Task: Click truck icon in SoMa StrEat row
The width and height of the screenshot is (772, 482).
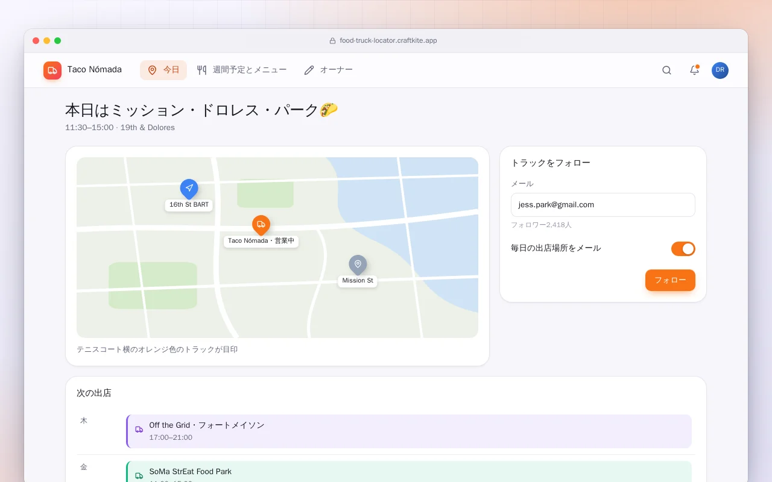Action: (139, 476)
